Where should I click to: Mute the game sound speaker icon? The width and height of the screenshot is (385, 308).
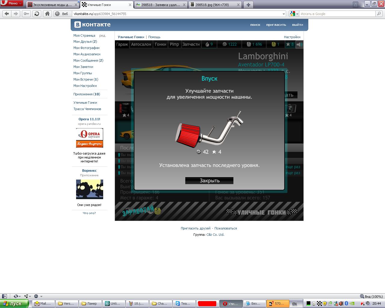pos(299,45)
